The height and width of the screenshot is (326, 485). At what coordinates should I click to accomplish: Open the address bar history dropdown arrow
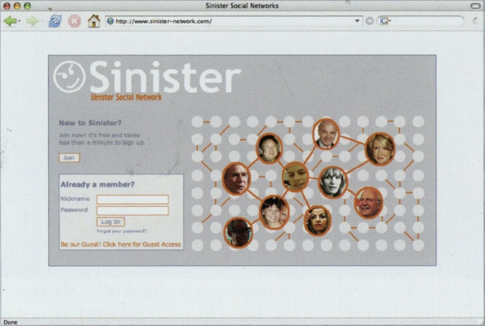(358, 21)
